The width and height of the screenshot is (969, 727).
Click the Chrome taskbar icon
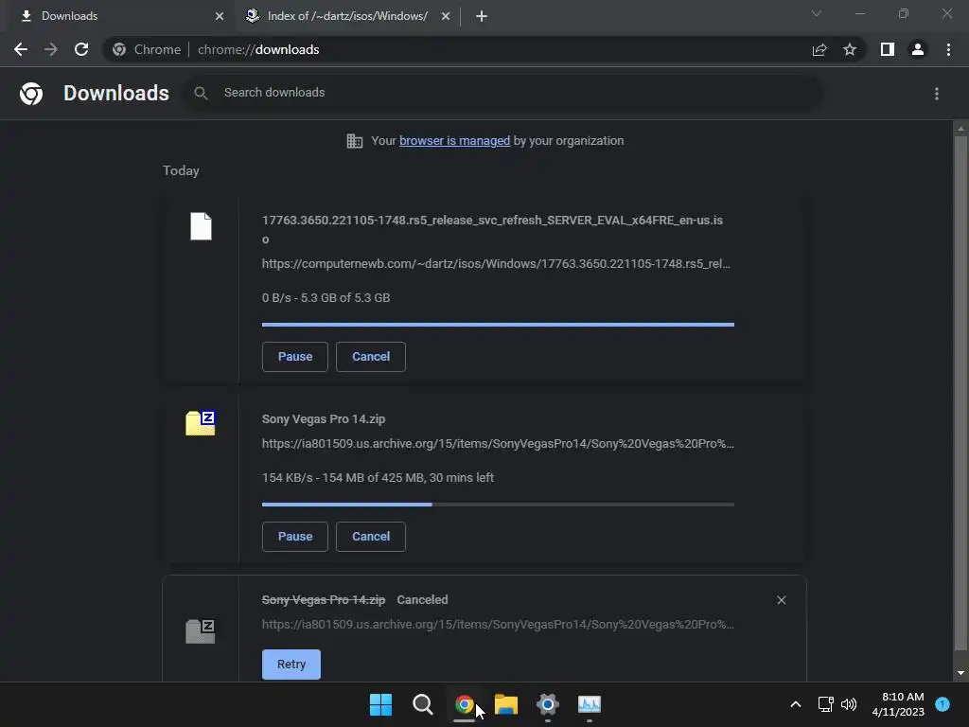[464, 704]
